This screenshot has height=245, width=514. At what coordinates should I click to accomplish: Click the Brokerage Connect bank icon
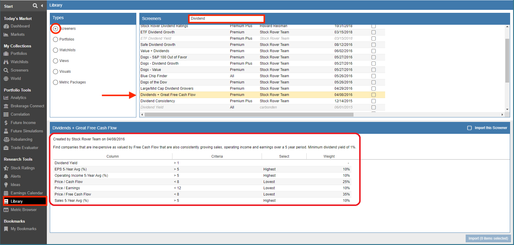[x=6, y=106]
